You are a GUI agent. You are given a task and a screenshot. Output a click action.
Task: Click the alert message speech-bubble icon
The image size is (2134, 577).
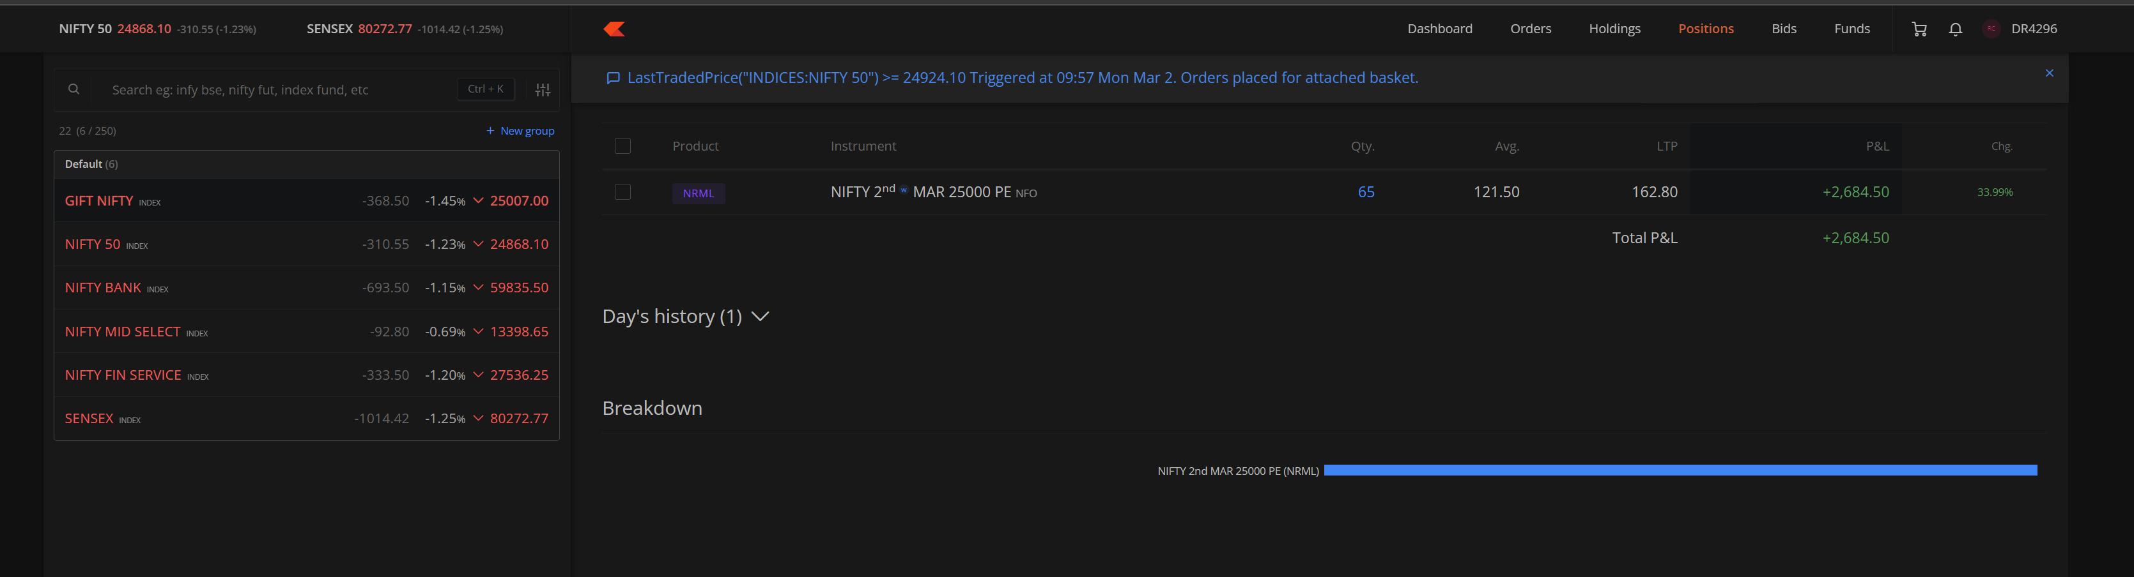[613, 79]
